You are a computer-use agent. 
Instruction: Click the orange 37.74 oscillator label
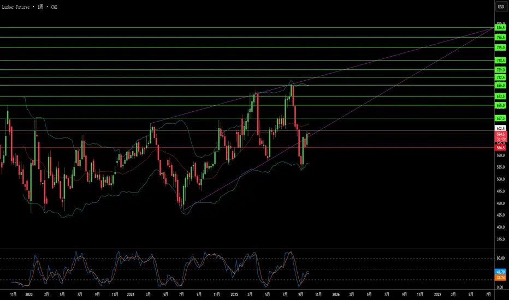[x=501, y=278]
